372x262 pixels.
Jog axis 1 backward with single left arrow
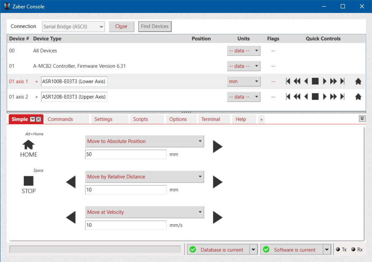point(306,81)
